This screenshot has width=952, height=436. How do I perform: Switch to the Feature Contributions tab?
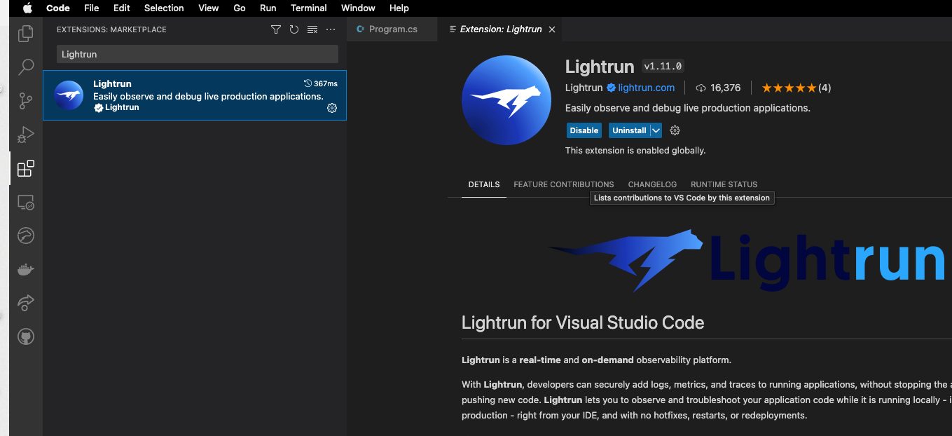pyautogui.click(x=563, y=184)
